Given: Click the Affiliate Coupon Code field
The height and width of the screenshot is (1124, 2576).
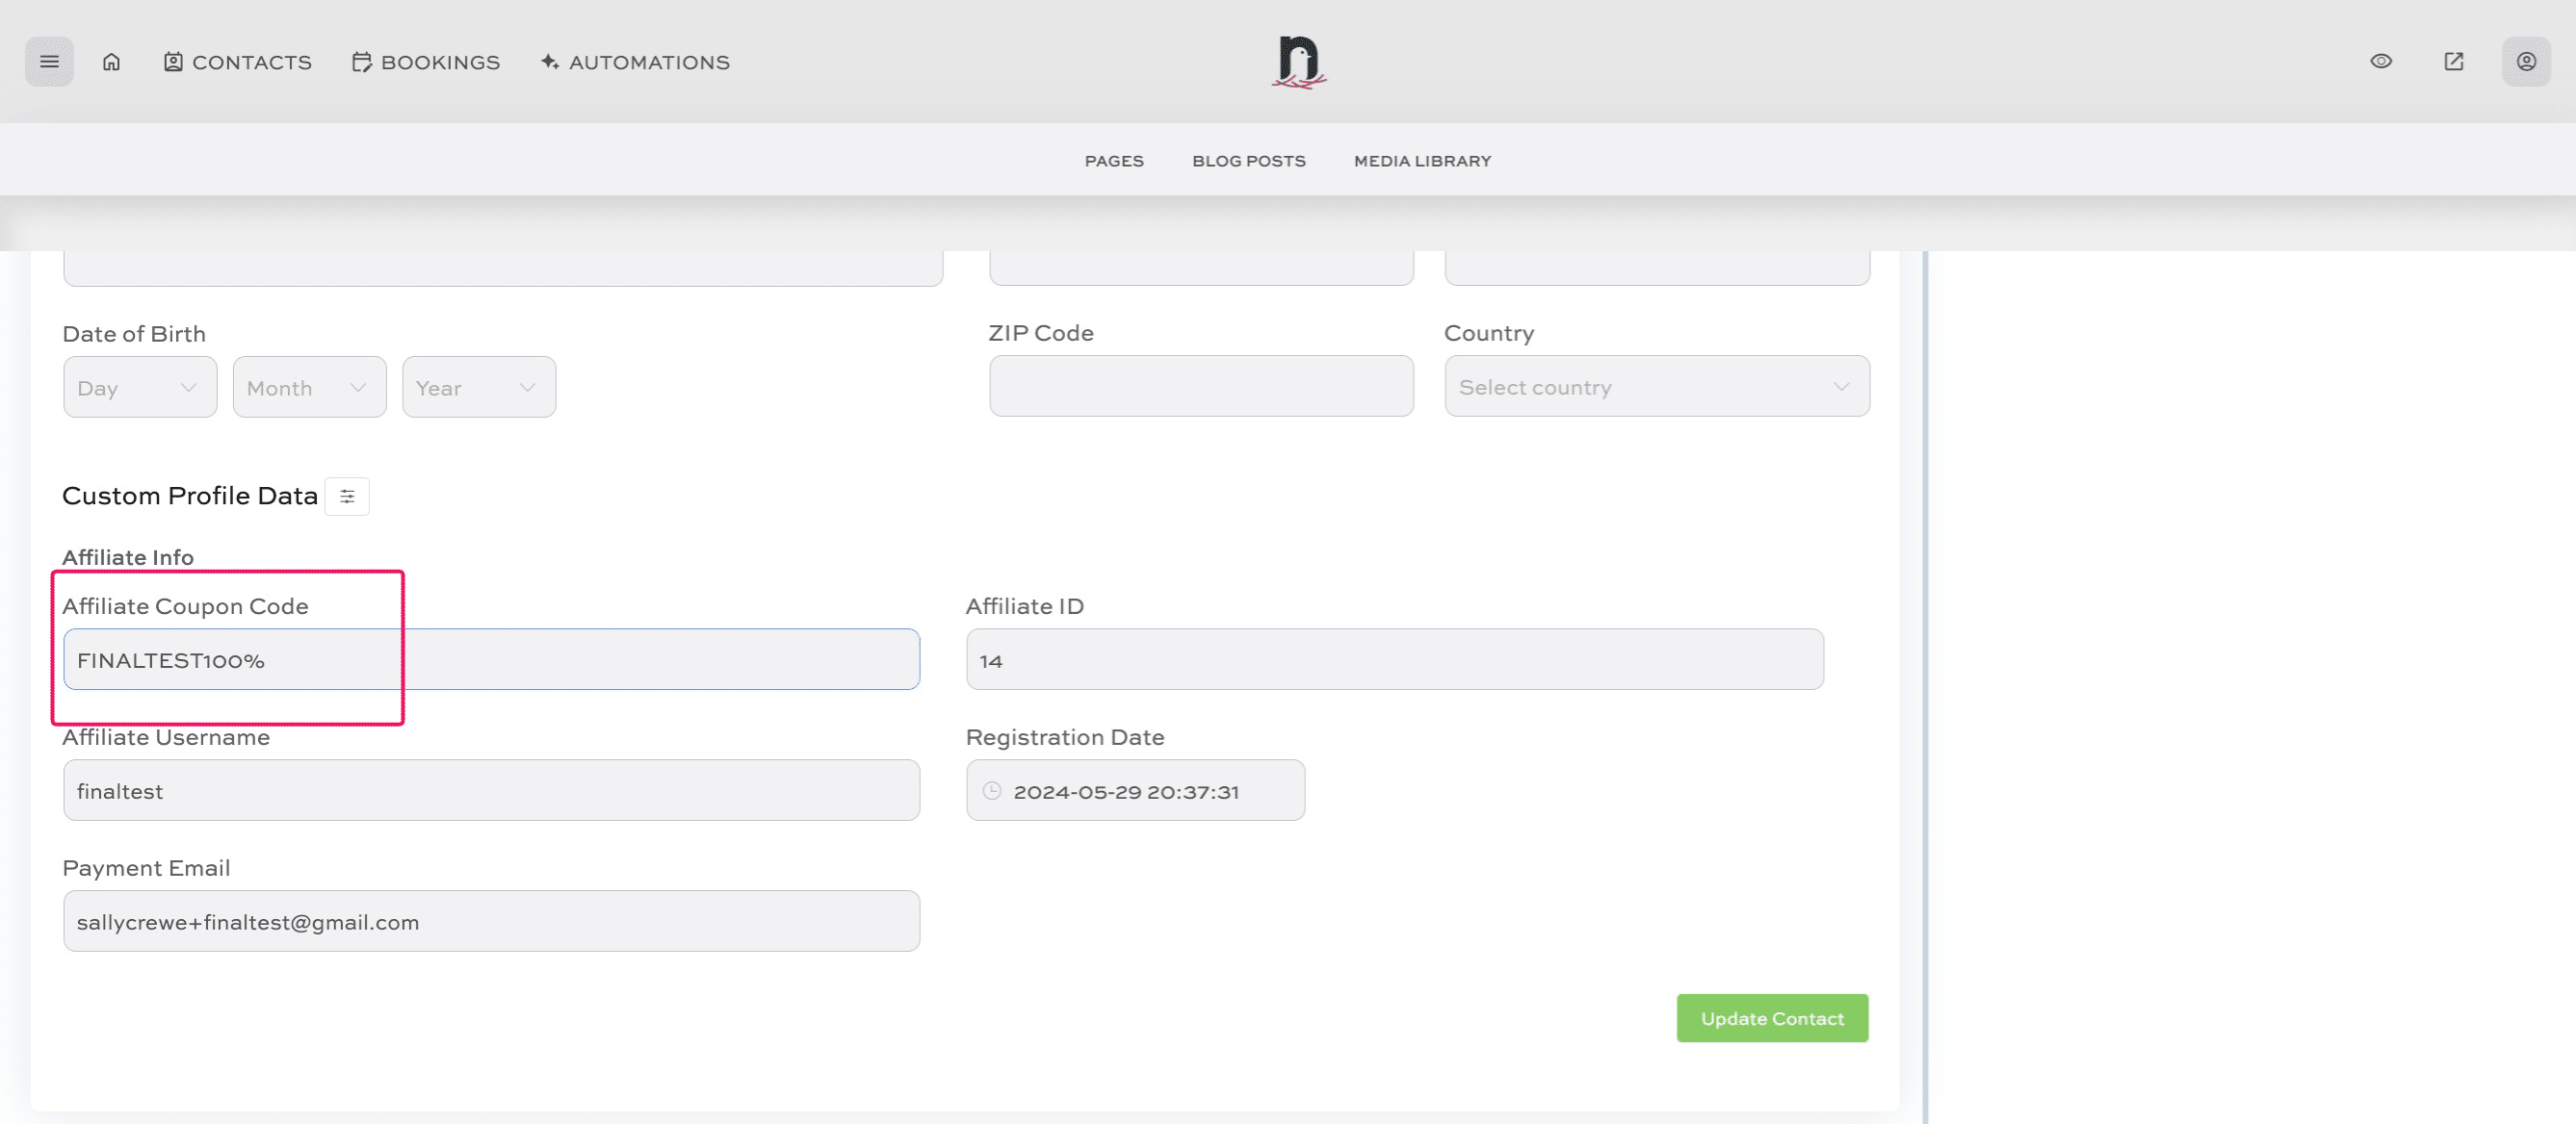Looking at the screenshot, I should click(x=490, y=659).
